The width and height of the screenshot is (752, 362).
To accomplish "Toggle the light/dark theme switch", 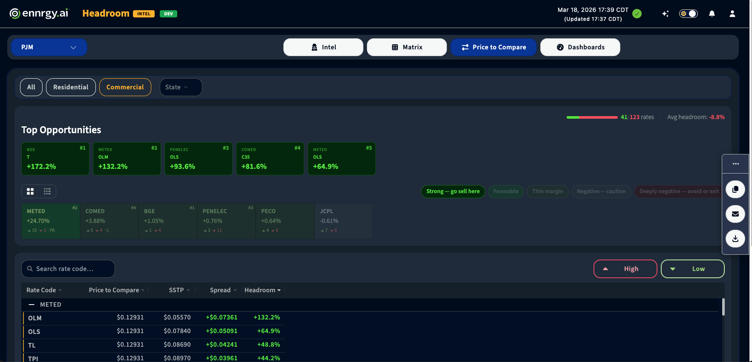I will click(688, 14).
